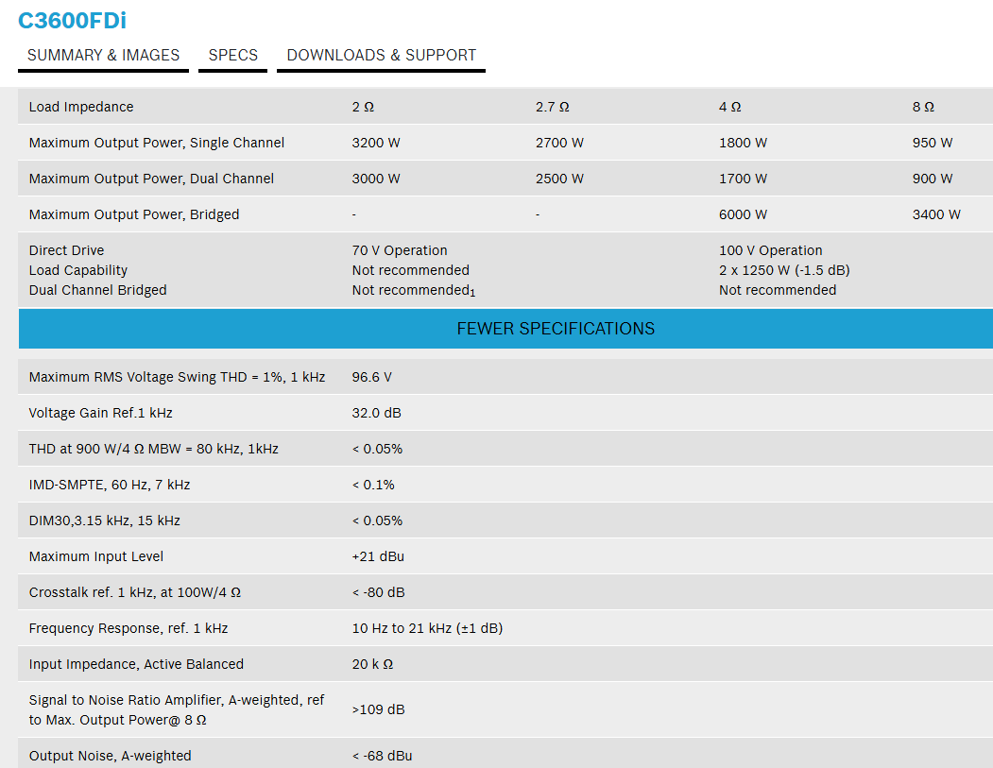Click the '2500 W' dual channel value
Image resolution: width=993 pixels, height=768 pixels.
[x=560, y=179]
